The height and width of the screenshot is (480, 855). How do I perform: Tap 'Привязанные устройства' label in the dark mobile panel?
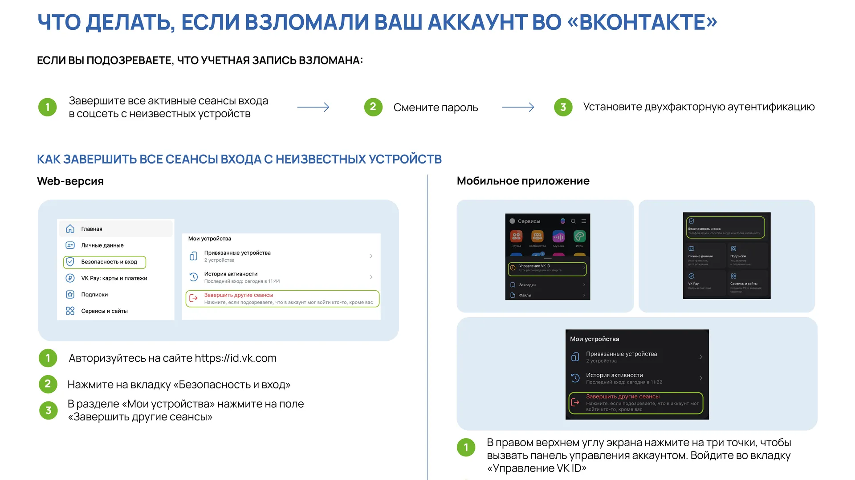(x=621, y=354)
